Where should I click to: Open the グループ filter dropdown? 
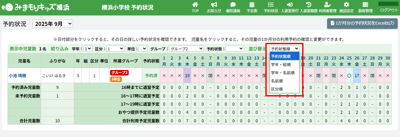[186, 49]
